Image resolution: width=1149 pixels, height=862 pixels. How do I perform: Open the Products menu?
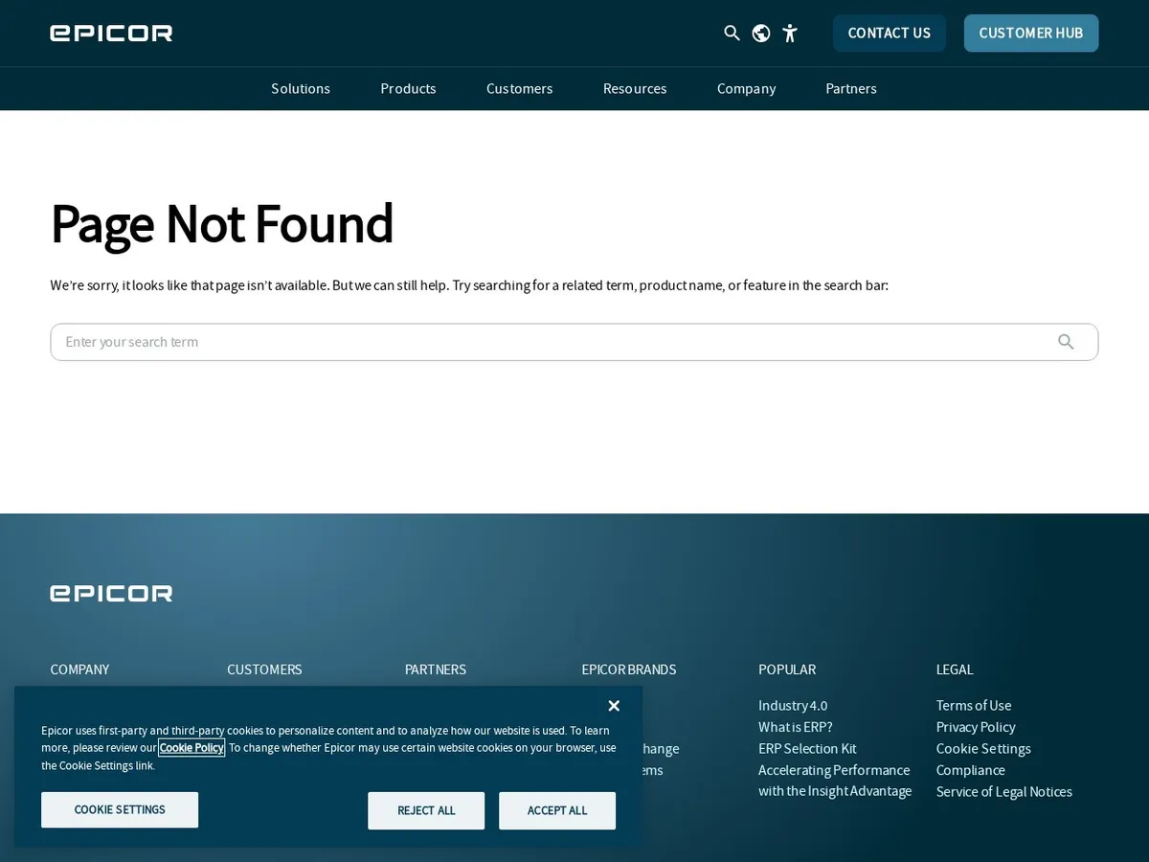[408, 88]
